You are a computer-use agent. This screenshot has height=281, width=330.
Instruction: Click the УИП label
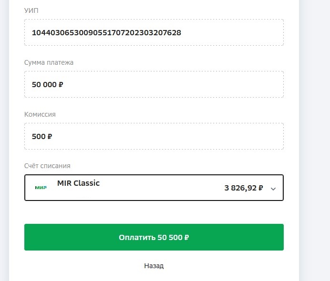point(31,10)
